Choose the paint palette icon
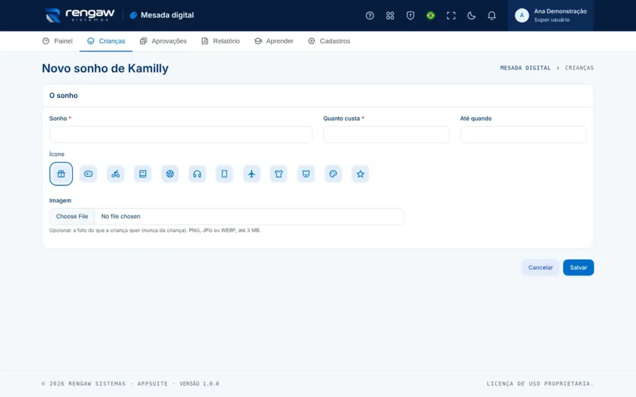This screenshot has width=636, height=397. [333, 174]
